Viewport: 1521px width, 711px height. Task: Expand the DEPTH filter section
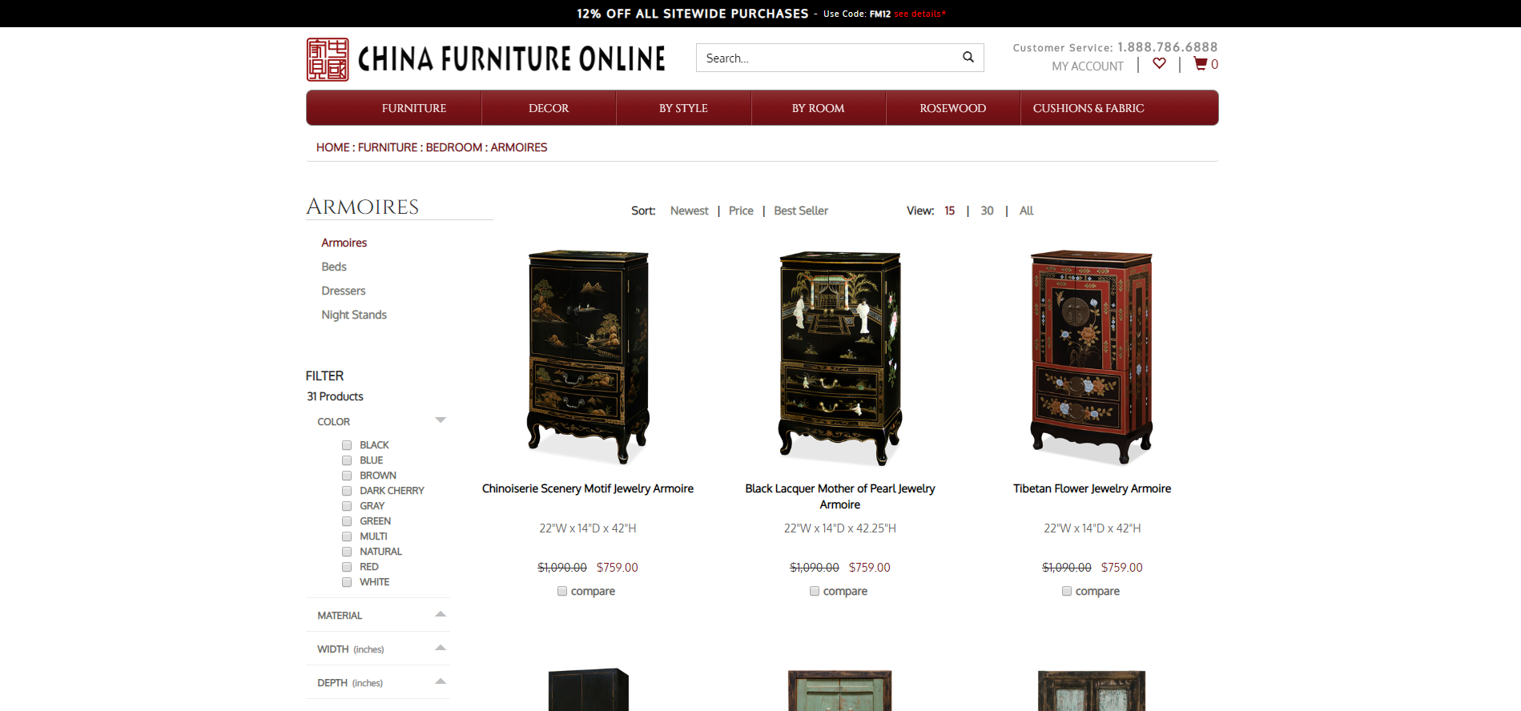coord(441,681)
